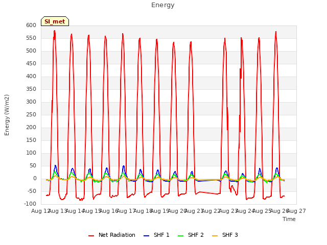This screenshot has height=245, width=327.
Task: Click the 400 y-axis tick label
Action: pyautogui.click(x=31, y=76)
